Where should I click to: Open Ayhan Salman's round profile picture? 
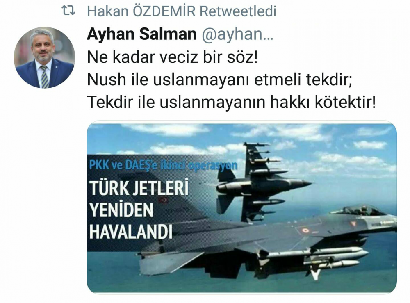tap(44, 58)
